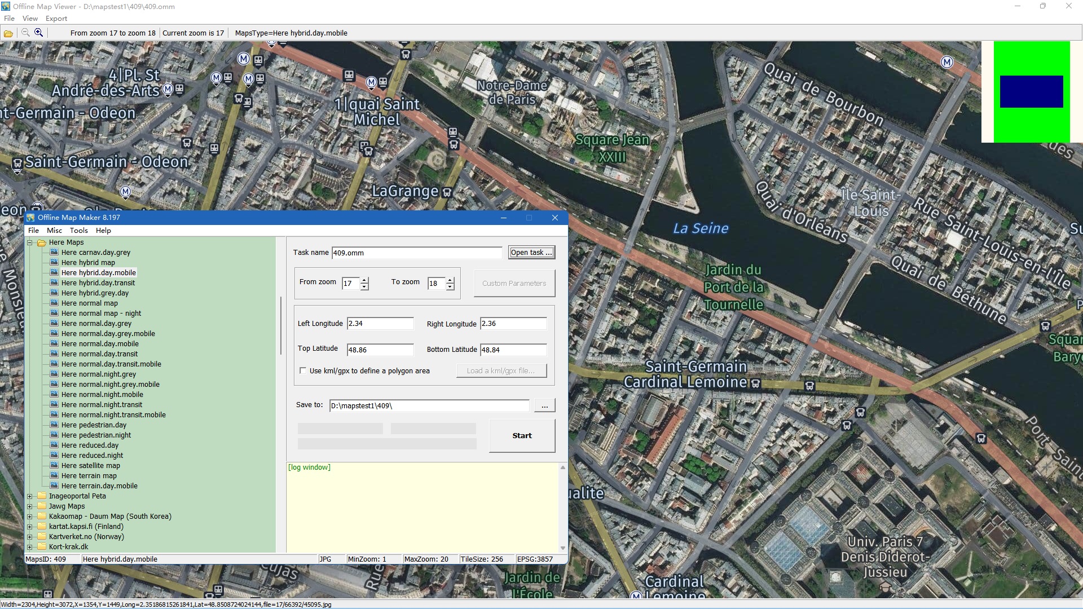Click the map tree vertical scrollbar
This screenshot has height=609, width=1083.
point(280,325)
